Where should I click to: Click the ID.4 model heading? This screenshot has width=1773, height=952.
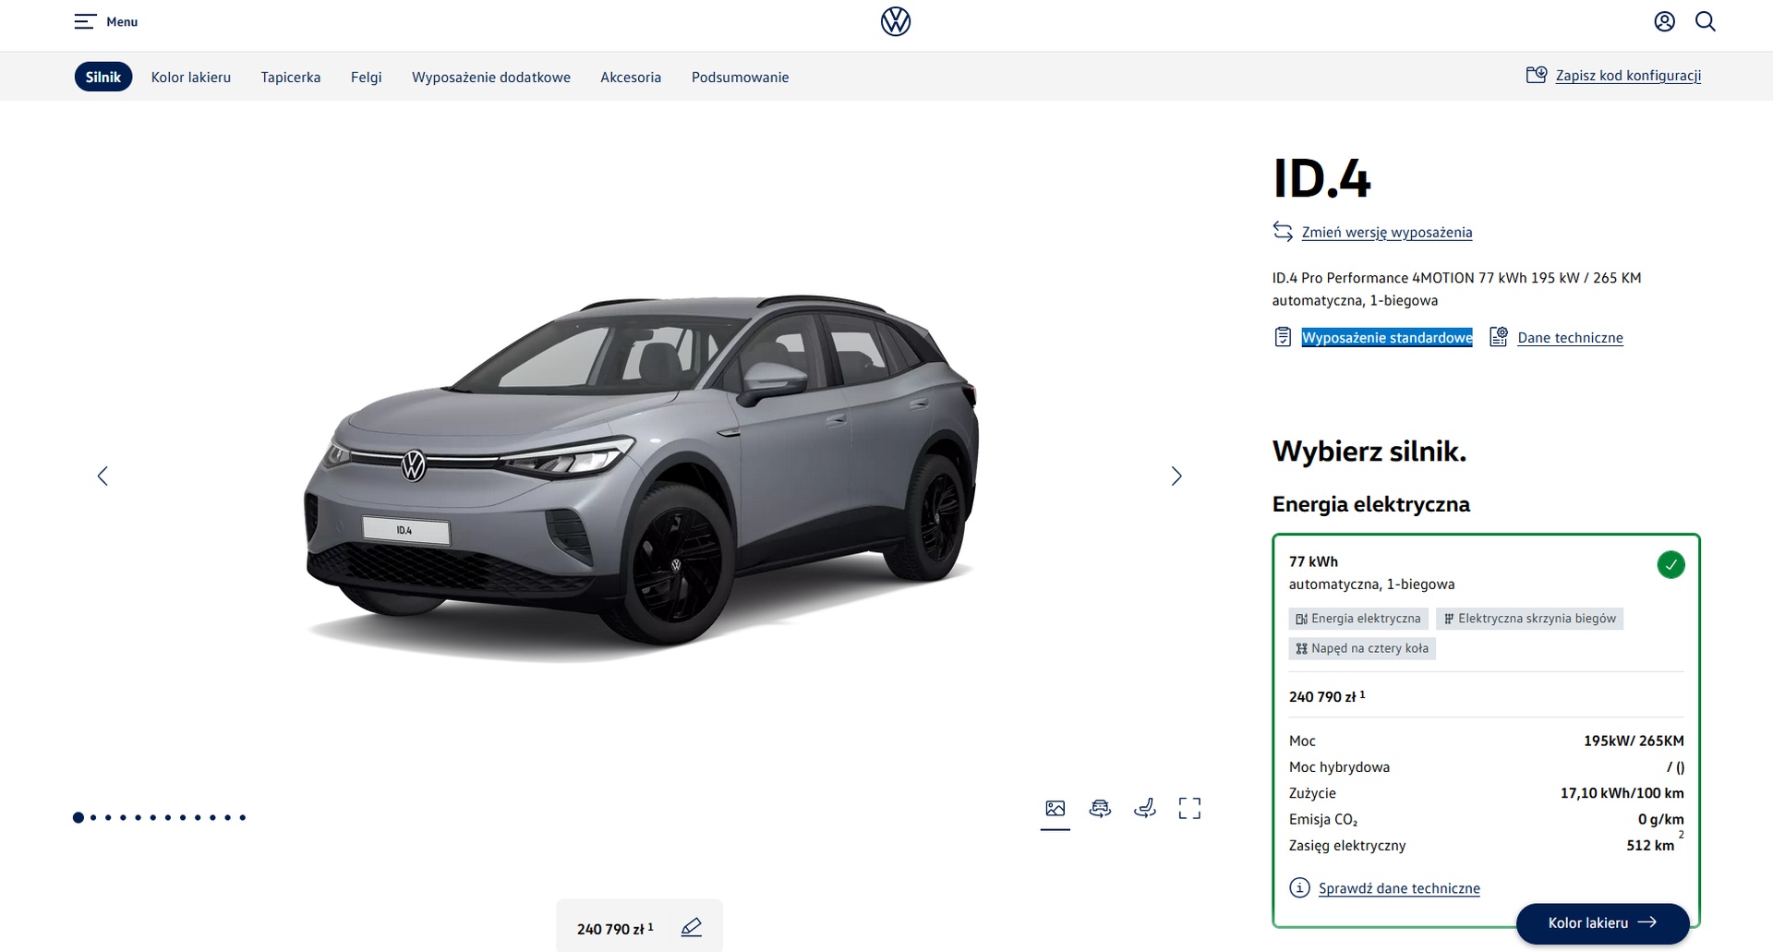(1321, 179)
